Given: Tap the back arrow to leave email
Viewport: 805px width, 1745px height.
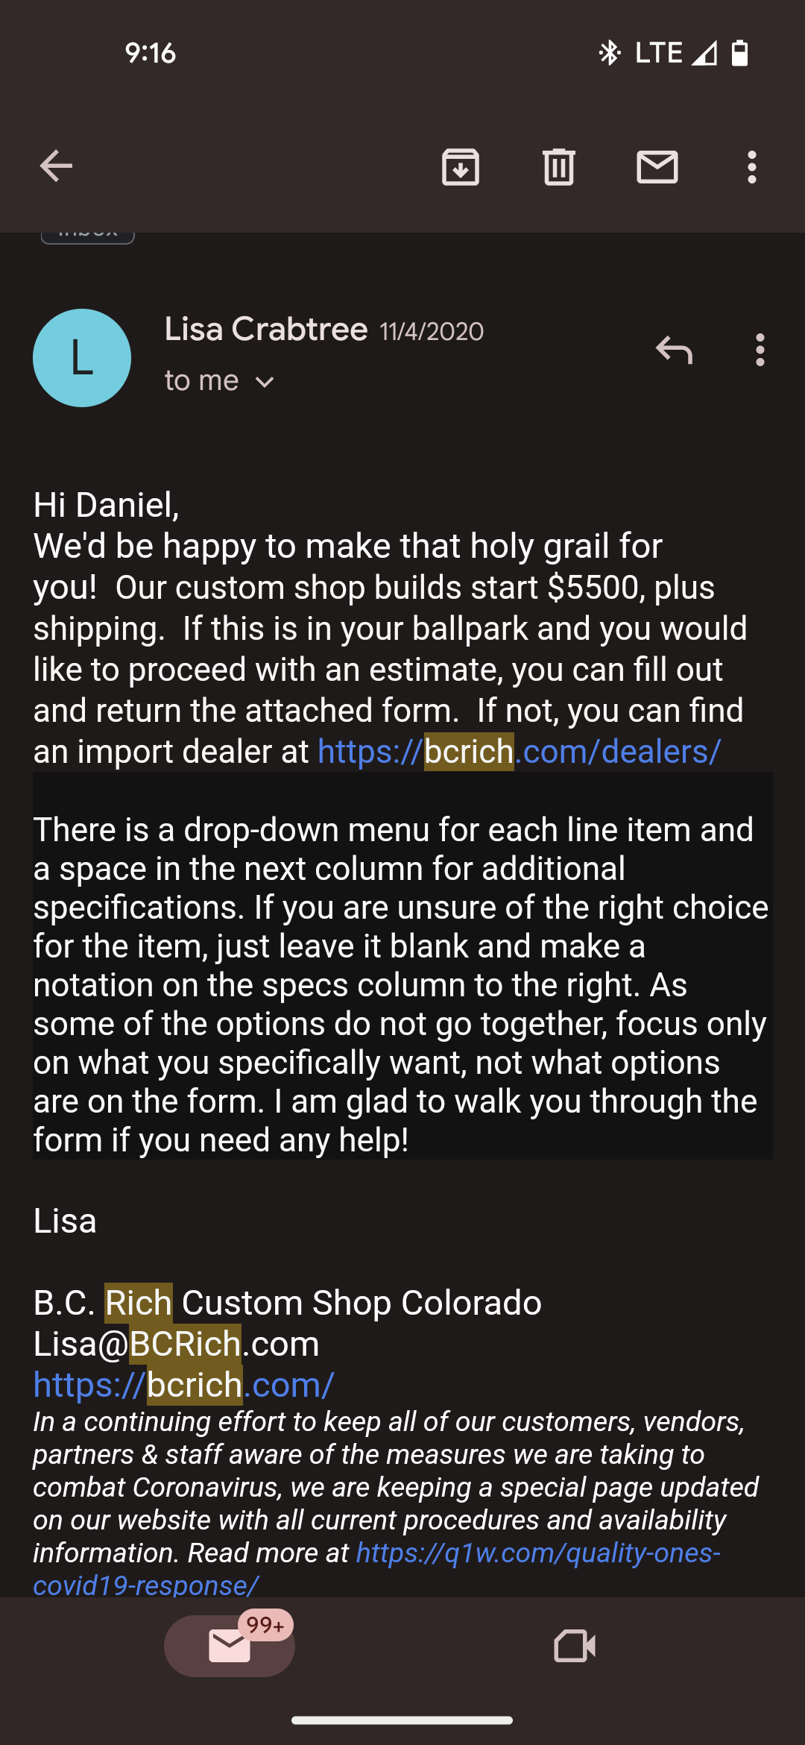Looking at the screenshot, I should coord(56,166).
